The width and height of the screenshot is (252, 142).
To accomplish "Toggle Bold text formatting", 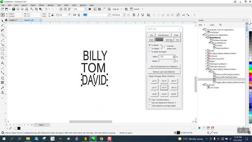I will [x=134, y=15].
